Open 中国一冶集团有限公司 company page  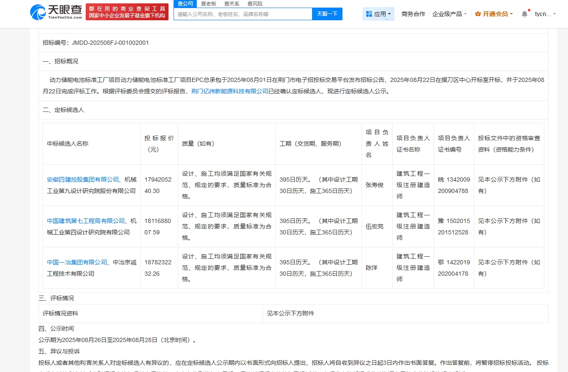click(x=77, y=262)
